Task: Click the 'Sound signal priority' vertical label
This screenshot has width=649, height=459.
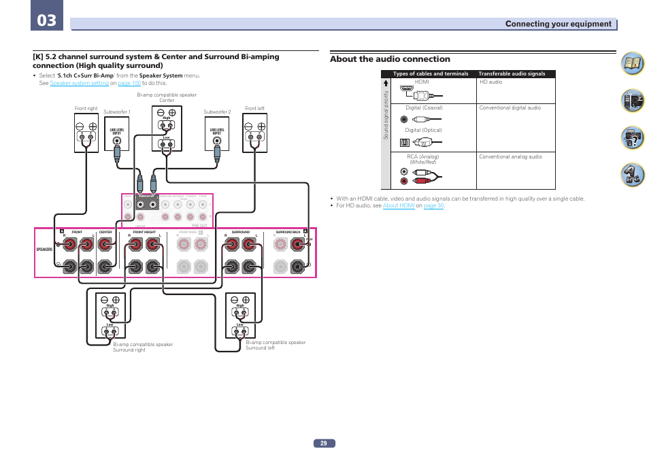Action: pyautogui.click(x=386, y=115)
